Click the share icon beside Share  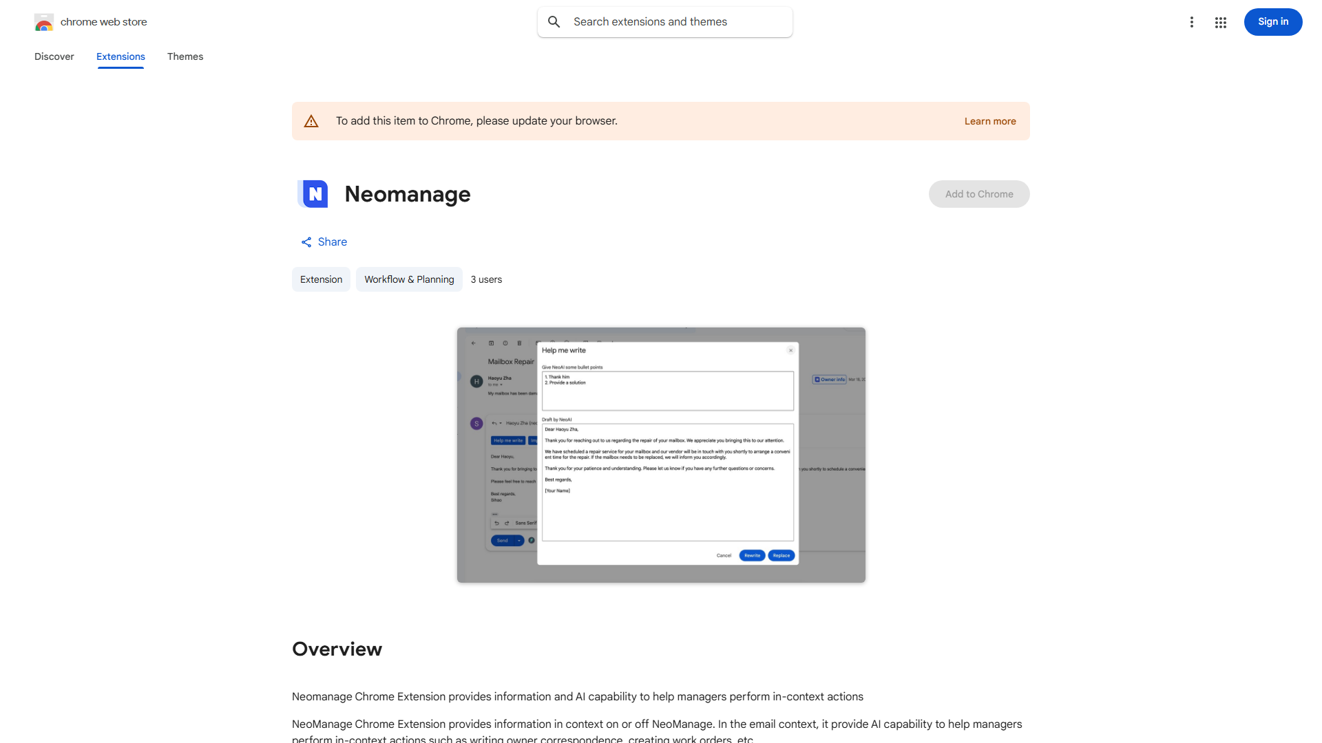tap(306, 242)
